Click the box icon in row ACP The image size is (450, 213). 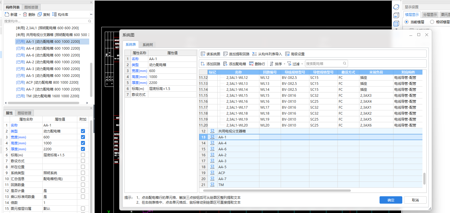click(212, 173)
